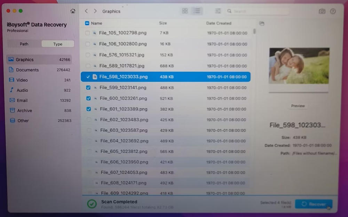Viewport: 348px width, 217px height.
Task: Go to the Home screen icon
Action: click(x=73, y=11)
